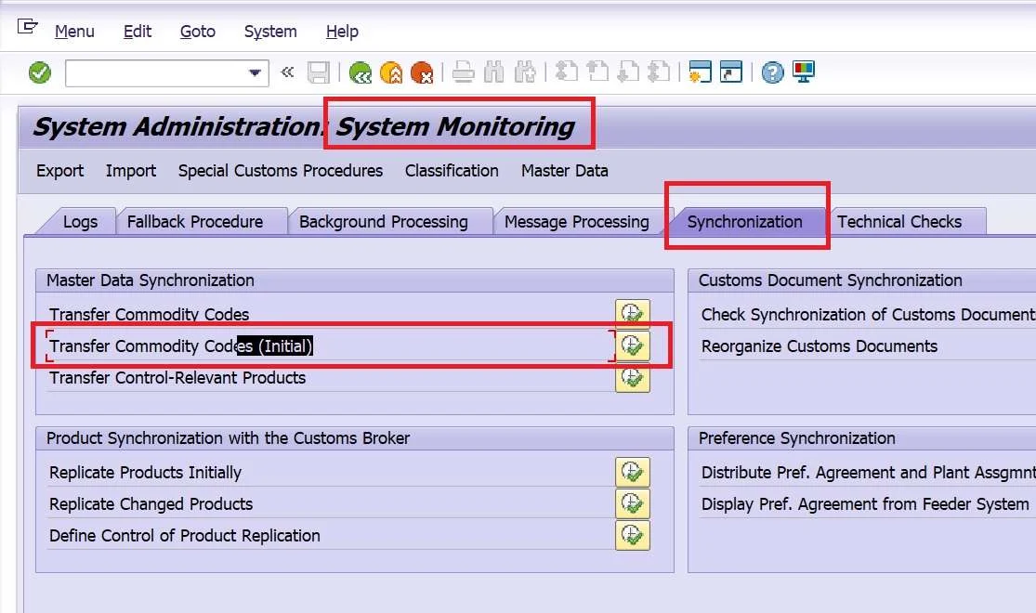This screenshot has width=1036, height=613.
Task: Click Distribute Pref. Agreement and Plant Assgmnt
Action: [868, 473]
